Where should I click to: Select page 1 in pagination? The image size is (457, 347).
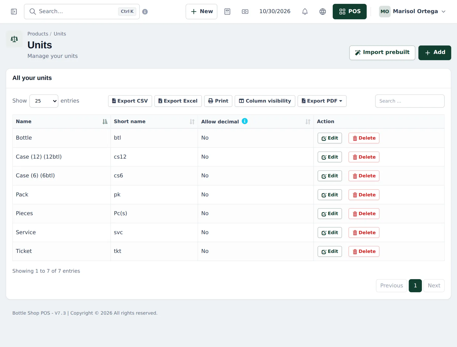(415, 286)
